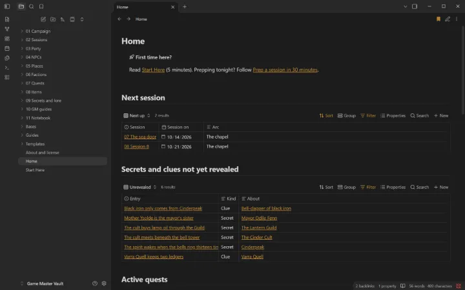Click the templates ribbon icon
465x290 pixels.
(x=7, y=58)
